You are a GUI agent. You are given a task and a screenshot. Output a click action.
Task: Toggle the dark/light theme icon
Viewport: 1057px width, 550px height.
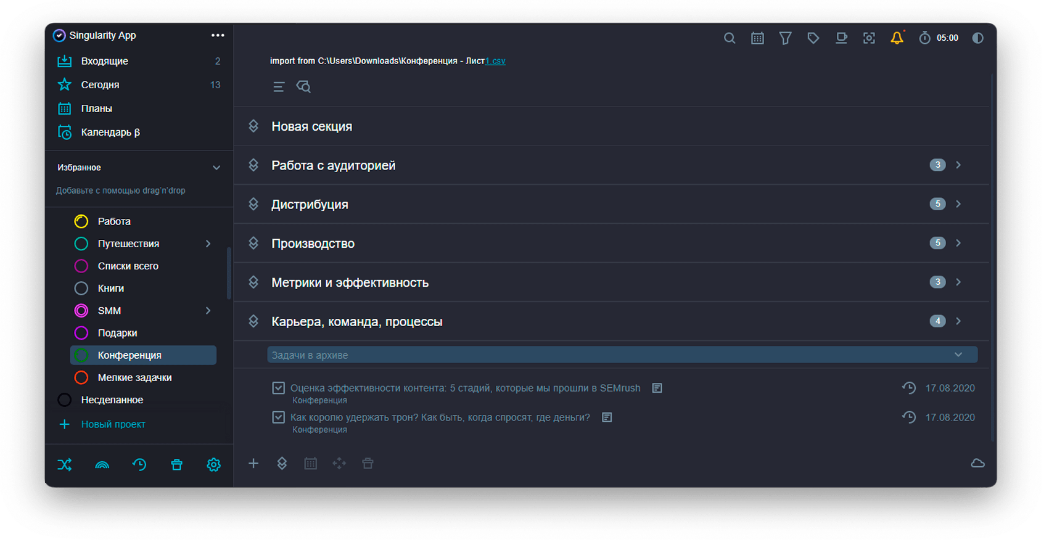pyautogui.click(x=978, y=38)
